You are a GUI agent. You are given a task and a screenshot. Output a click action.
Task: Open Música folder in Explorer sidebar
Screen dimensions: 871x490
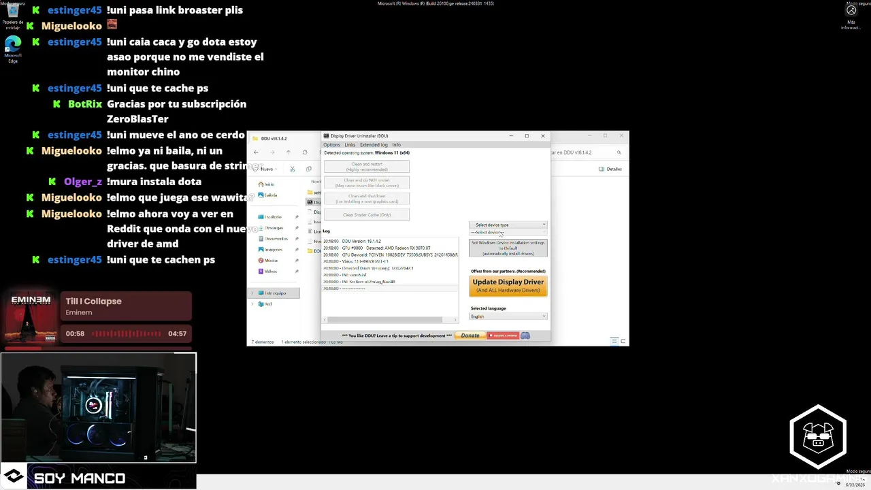tap(267, 261)
